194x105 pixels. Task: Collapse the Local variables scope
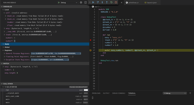click(3, 10)
